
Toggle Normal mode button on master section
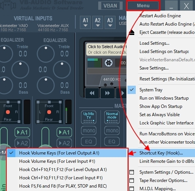pos(112,117)
